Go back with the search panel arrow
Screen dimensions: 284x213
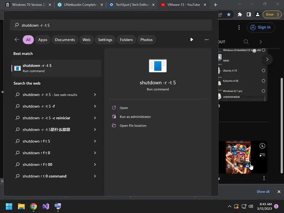tap(17, 39)
